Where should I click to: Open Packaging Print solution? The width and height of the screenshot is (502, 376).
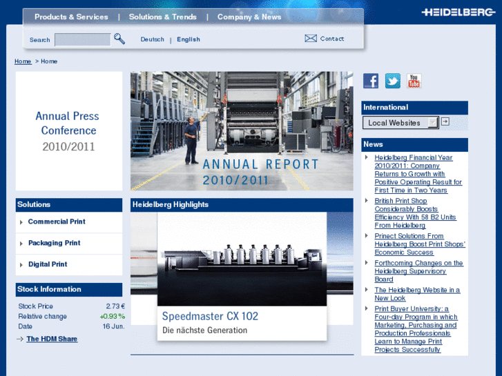(54, 244)
